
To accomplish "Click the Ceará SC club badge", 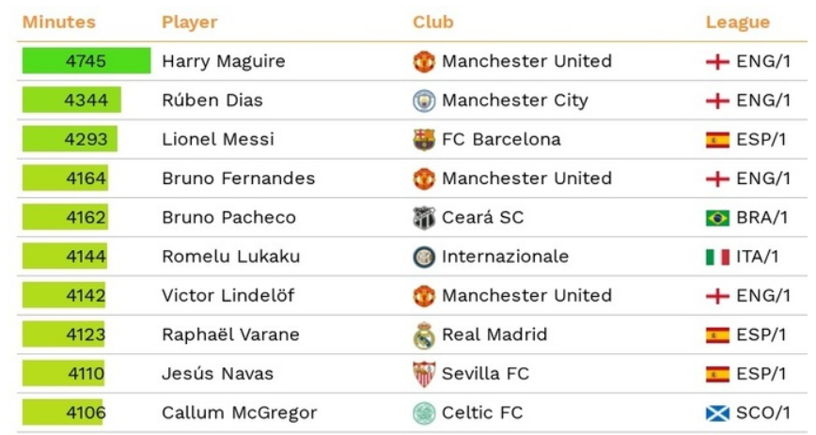I will tap(424, 218).
